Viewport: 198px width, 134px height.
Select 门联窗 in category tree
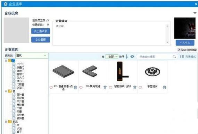click(x=20, y=84)
